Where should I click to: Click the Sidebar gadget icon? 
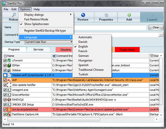pyautogui.click(x=9, y=70)
